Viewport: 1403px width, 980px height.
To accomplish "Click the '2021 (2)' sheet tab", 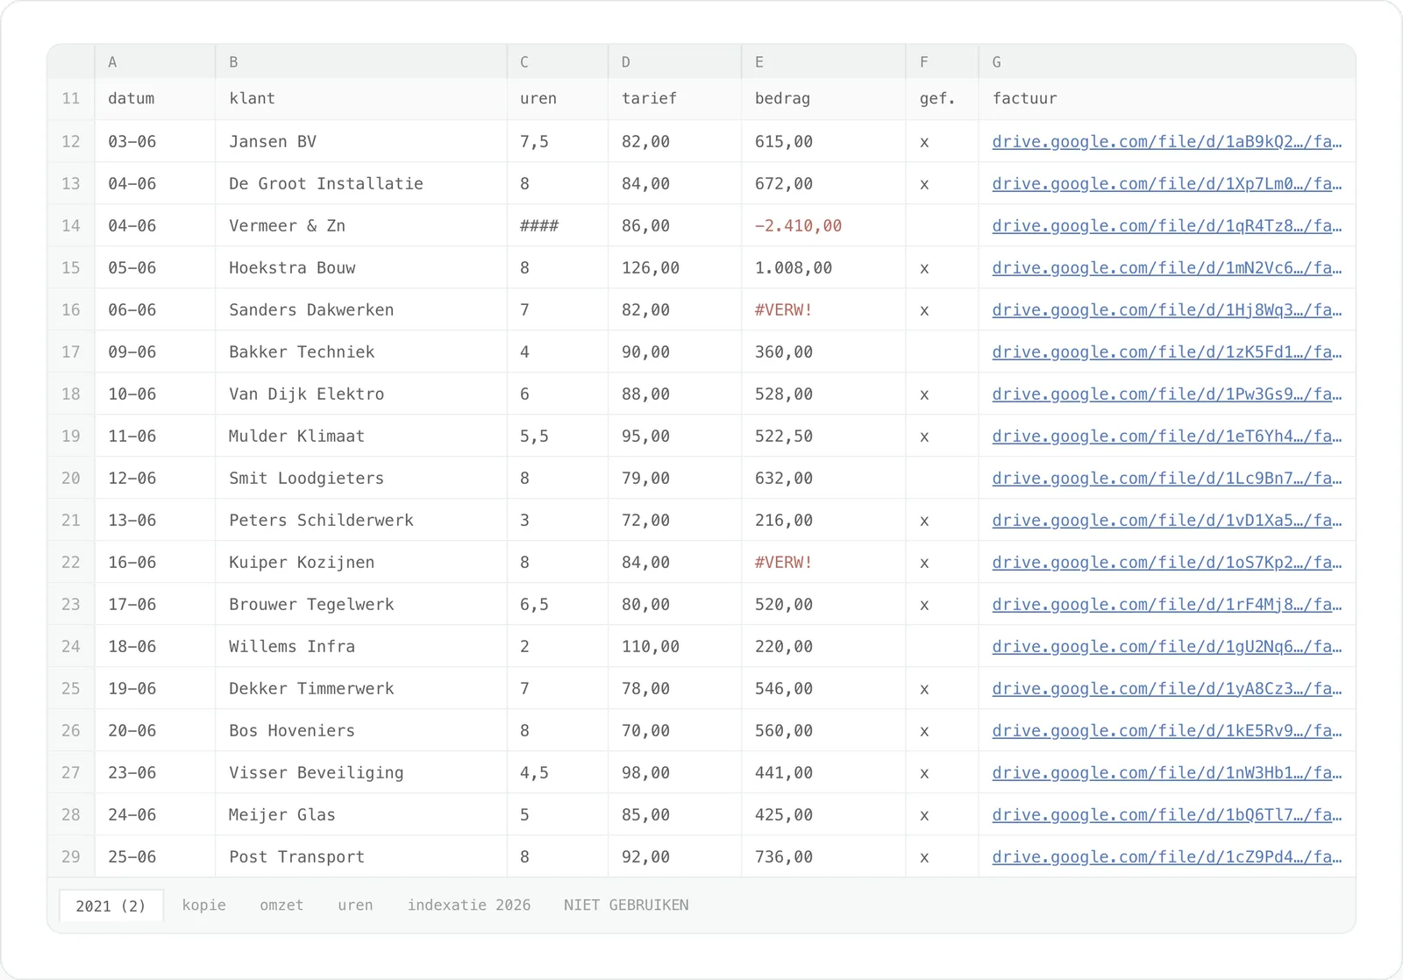I will click(x=111, y=905).
